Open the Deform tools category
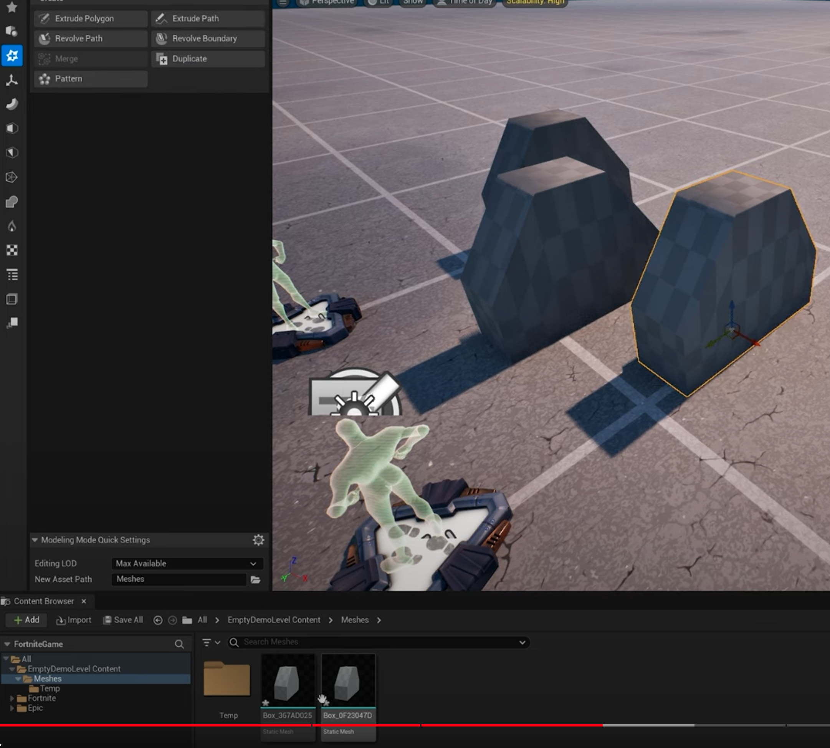 pos(12,104)
